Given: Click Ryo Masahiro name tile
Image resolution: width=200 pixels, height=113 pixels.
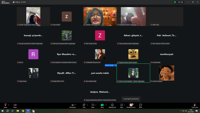Looking at the screenshot, I should [x=67, y=54].
